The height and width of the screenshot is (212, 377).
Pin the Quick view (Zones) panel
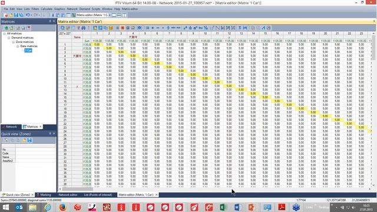point(50,134)
